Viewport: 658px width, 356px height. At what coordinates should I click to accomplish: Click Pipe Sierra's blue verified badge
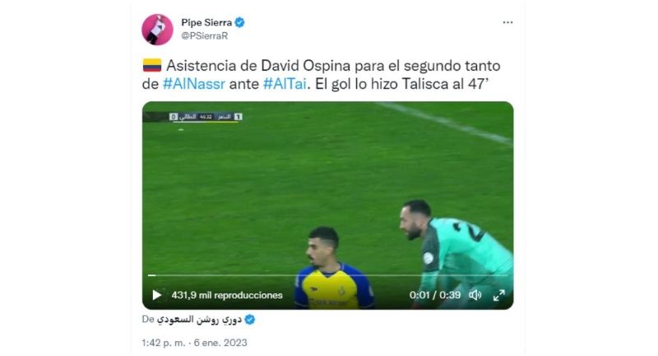tap(239, 23)
